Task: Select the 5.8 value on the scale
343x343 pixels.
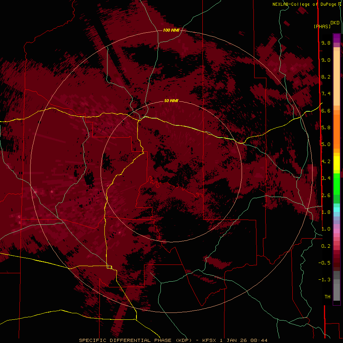Action: click(x=326, y=128)
